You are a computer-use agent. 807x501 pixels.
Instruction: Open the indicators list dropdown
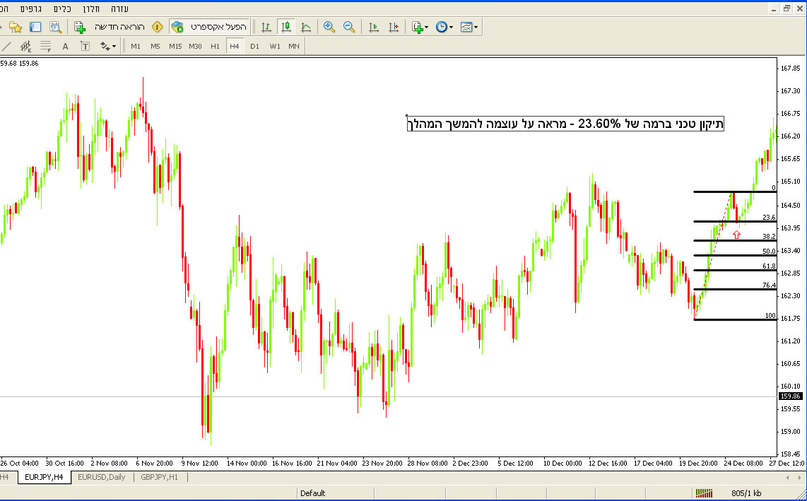420,27
